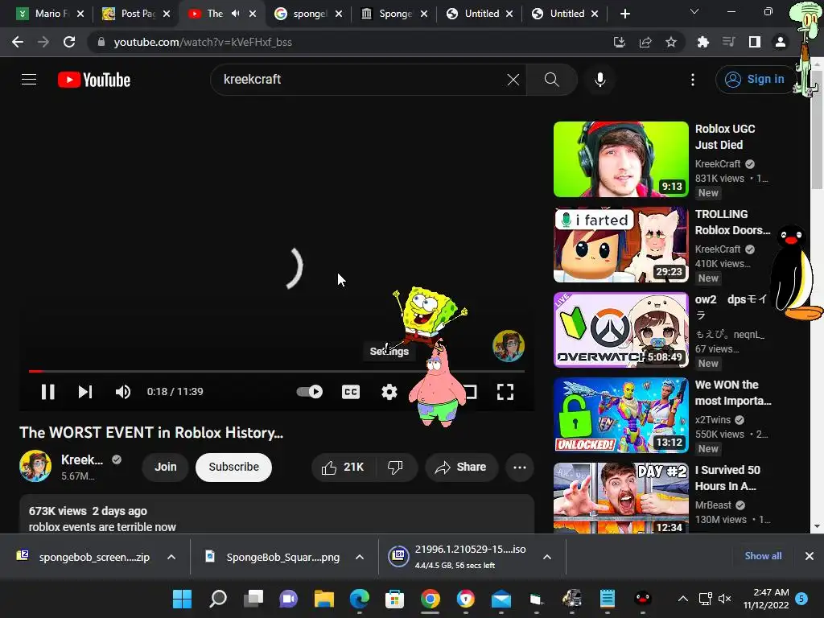Bookmark this page star
Screen dimensions: 824x618
tap(671, 42)
